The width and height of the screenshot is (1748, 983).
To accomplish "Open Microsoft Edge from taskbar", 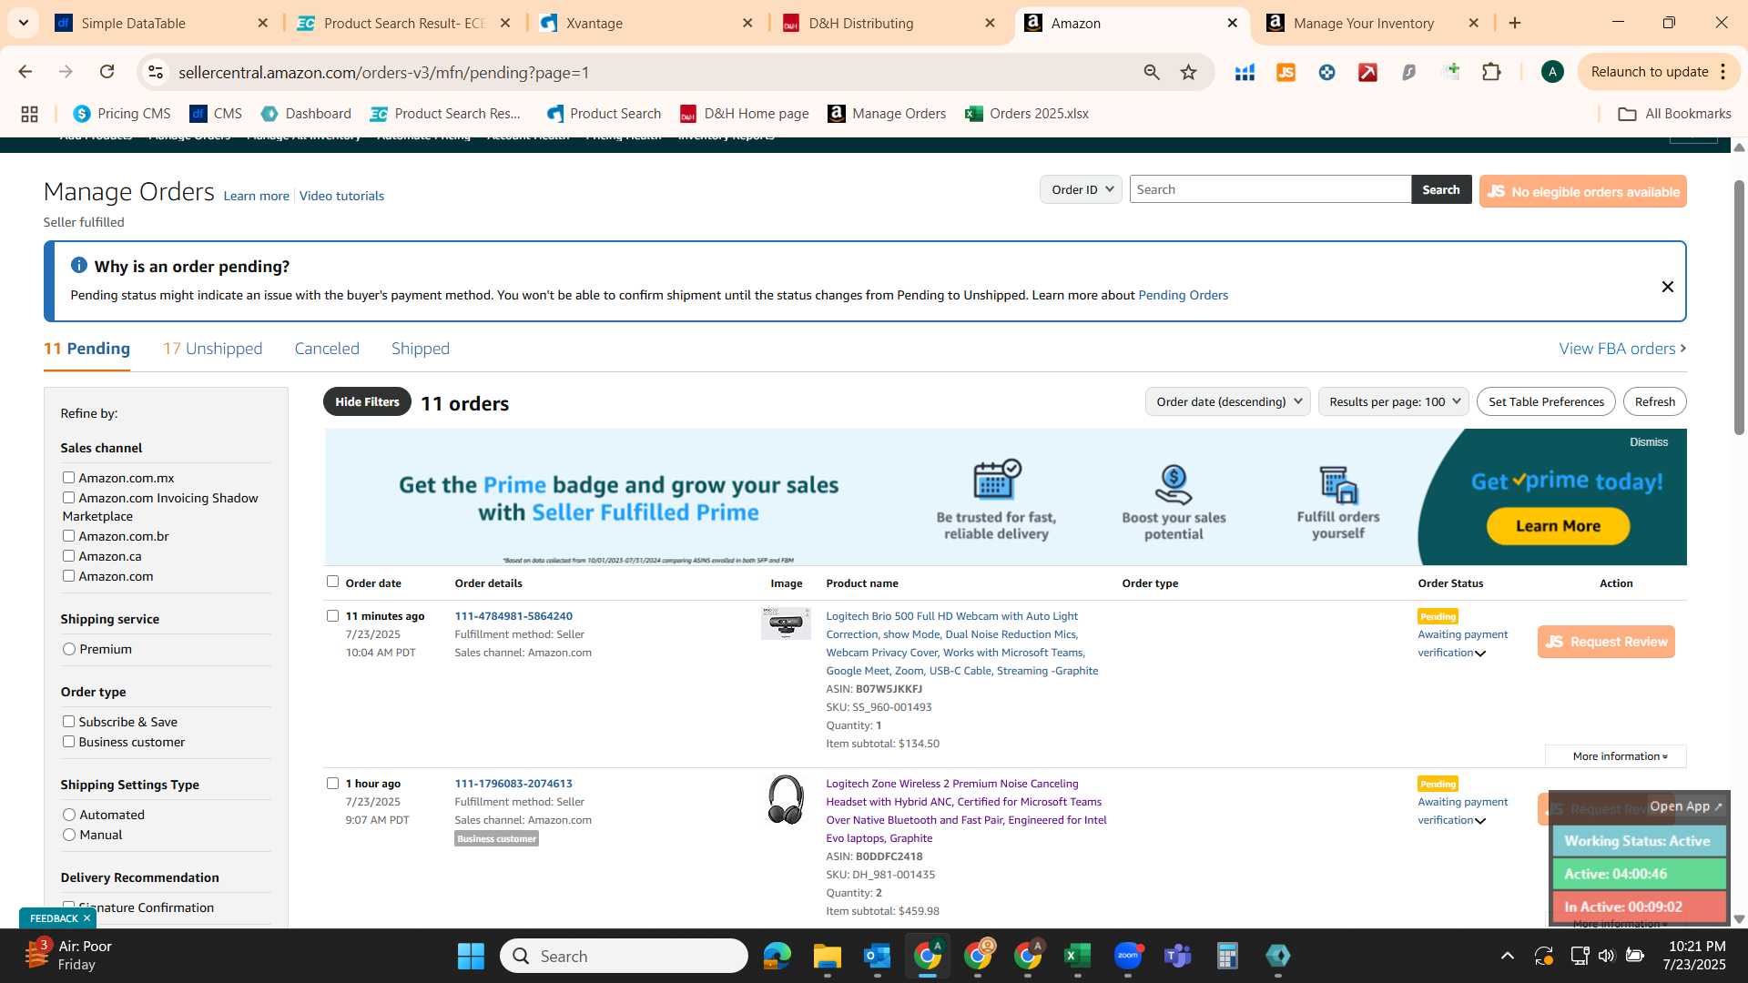I will pos(777,956).
